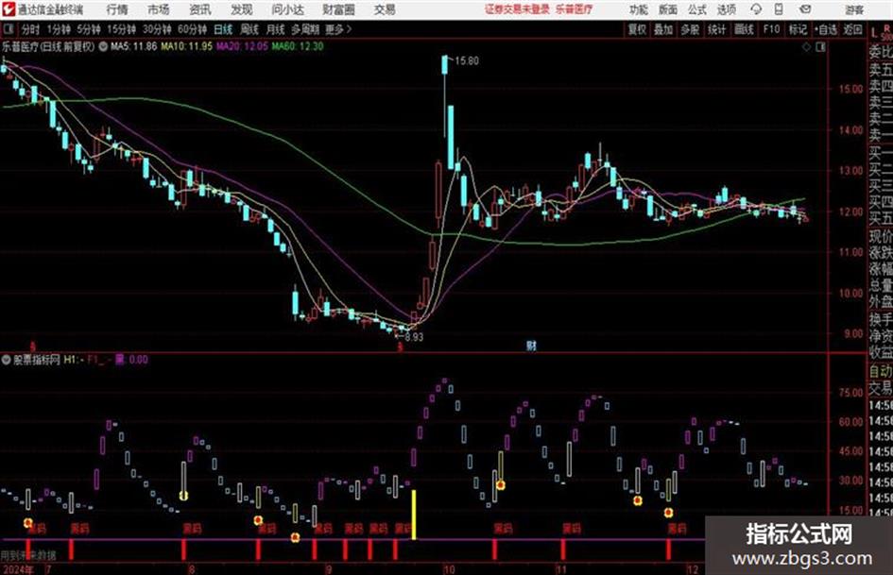
Task: Switch to the 5分钟 period tab
Action: (x=88, y=29)
